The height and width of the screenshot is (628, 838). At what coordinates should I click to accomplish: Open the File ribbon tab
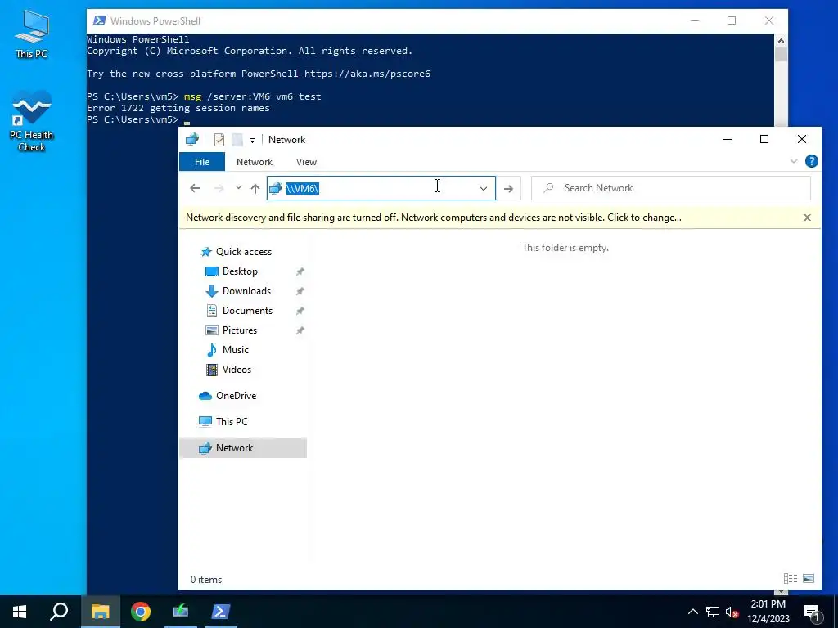point(202,162)
